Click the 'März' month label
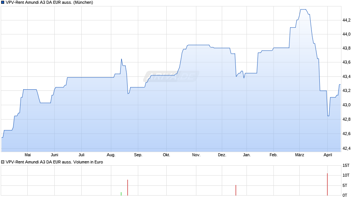This screenshot has width=357, height=199. pyautogui.click(x=300, y=155)
